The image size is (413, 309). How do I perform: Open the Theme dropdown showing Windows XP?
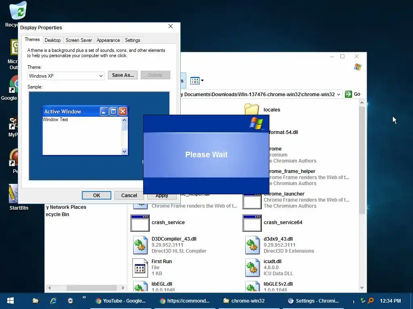click(66, 76)
